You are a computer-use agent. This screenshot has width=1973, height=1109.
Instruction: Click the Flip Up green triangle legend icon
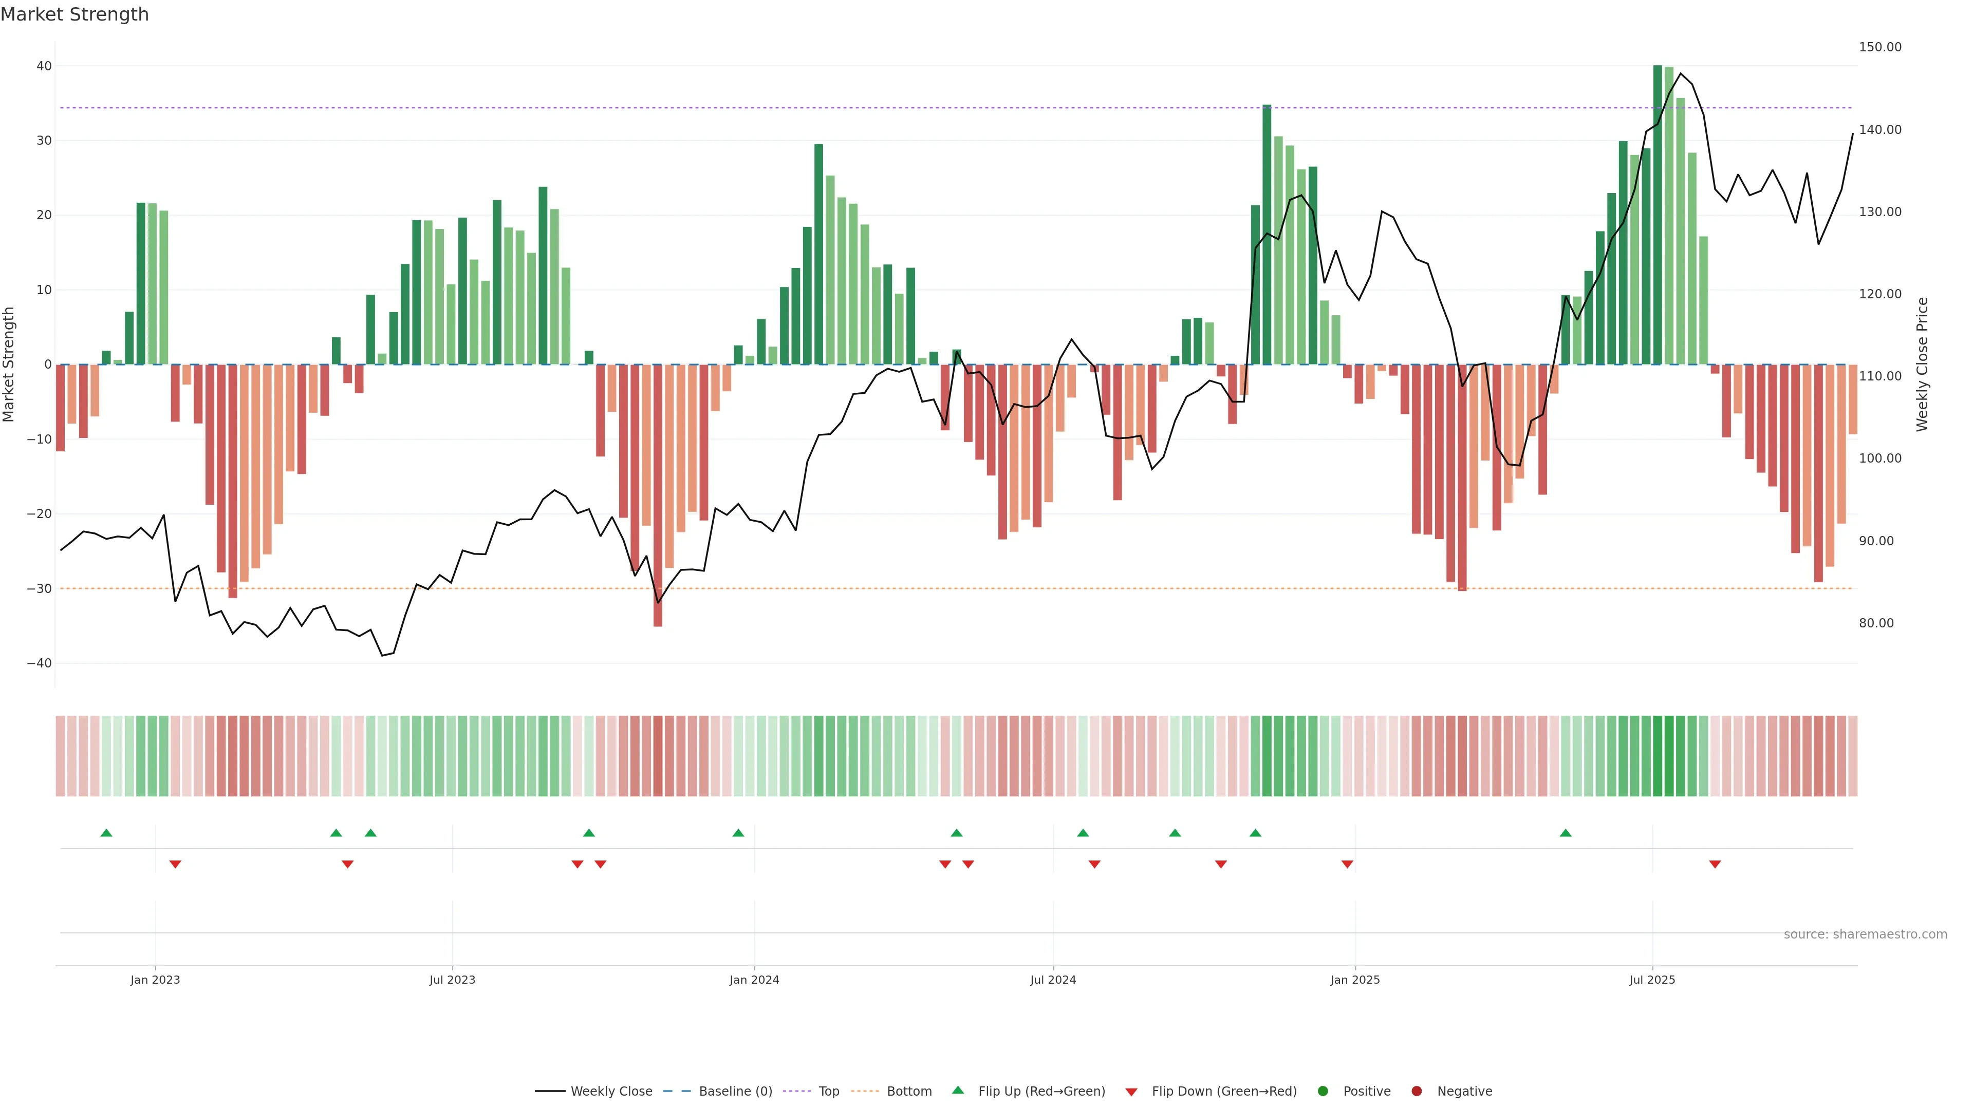tap(957, 1090)
